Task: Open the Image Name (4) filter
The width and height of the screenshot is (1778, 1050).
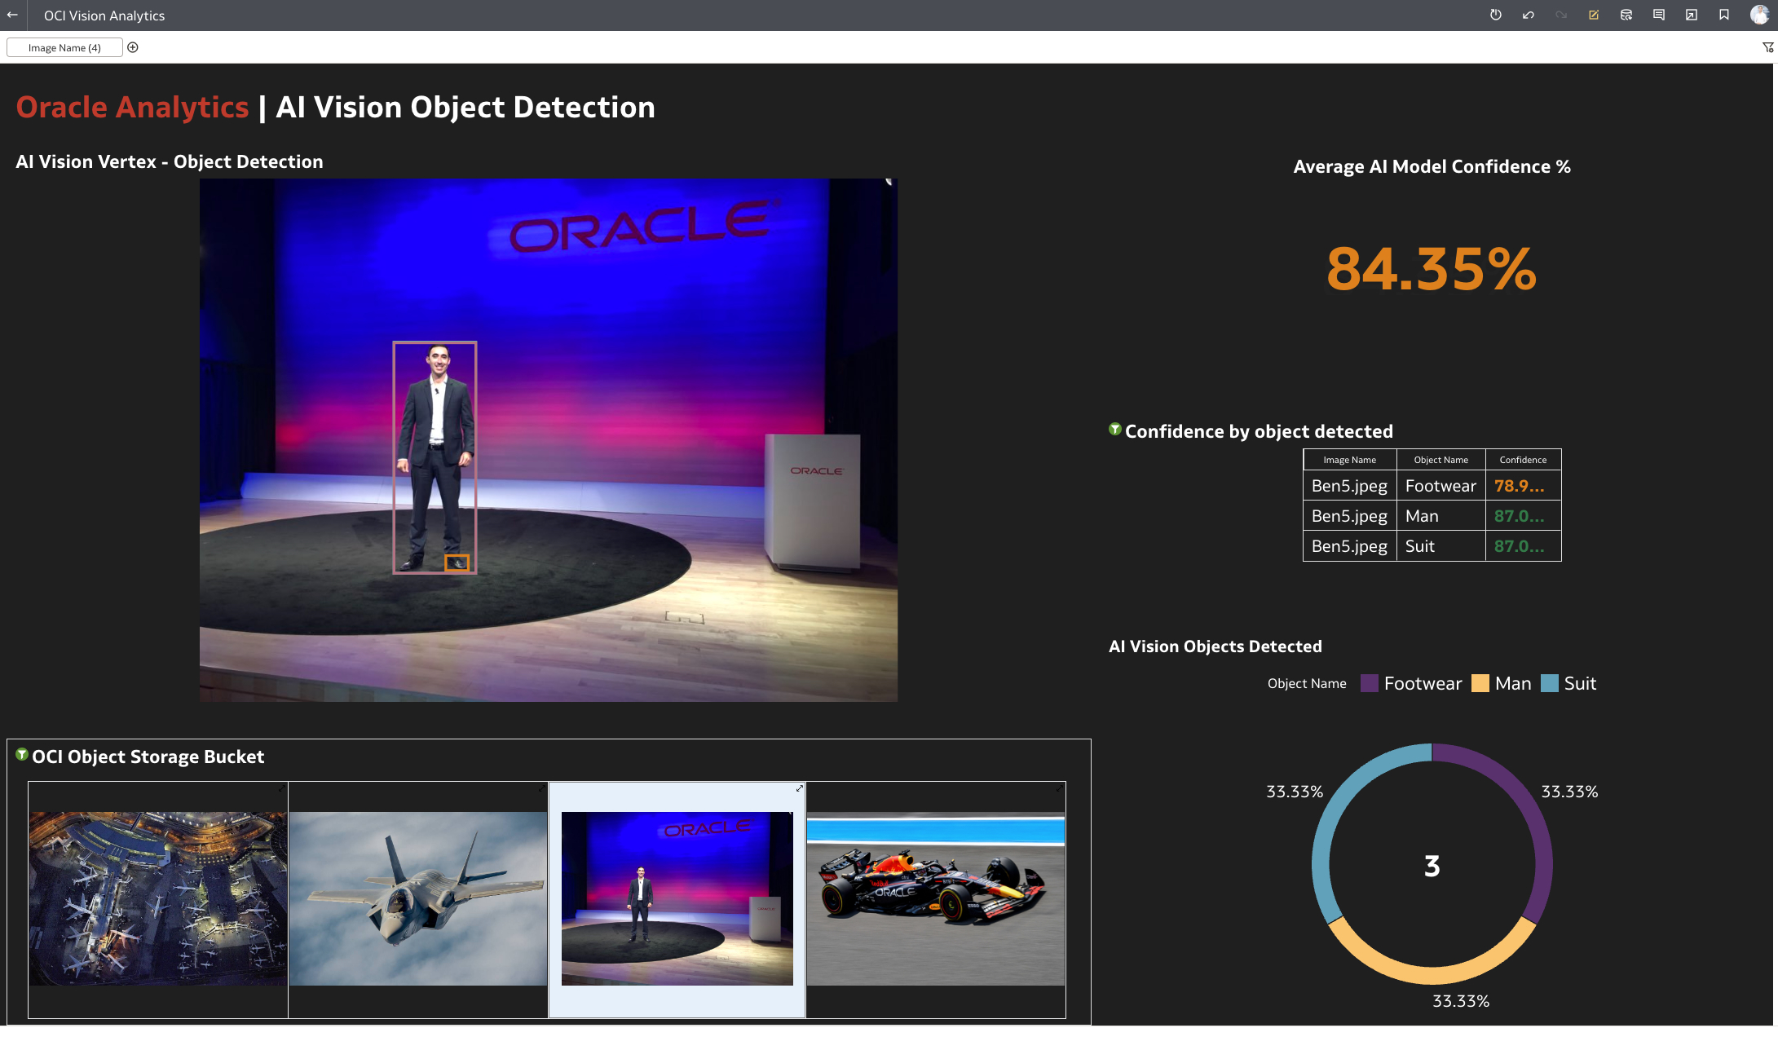Action: click(x=64, y=46)
